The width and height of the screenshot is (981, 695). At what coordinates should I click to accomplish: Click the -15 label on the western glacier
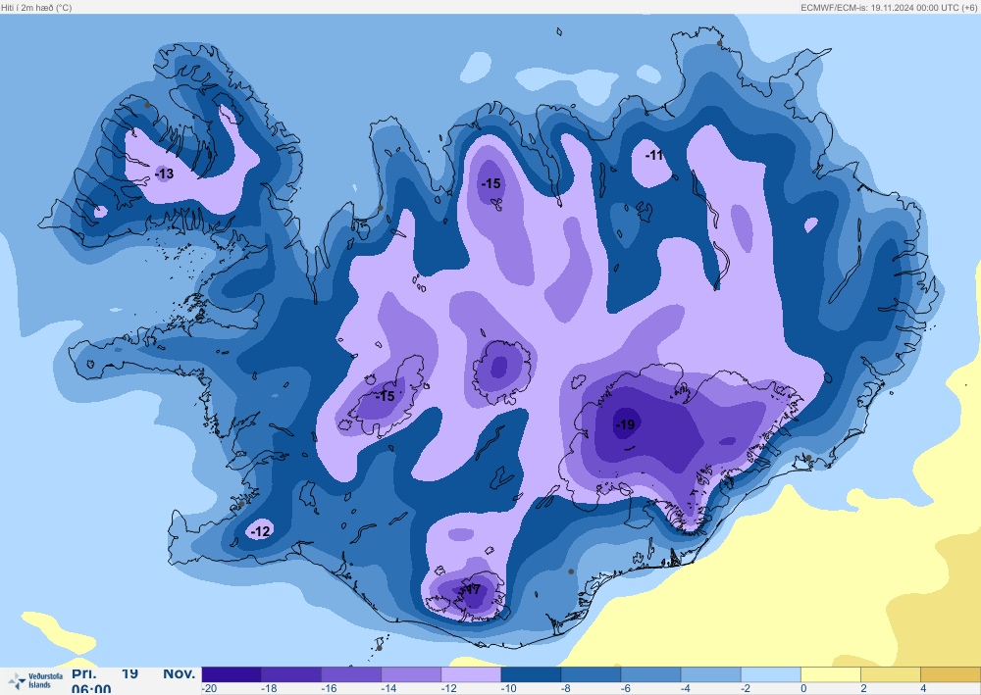click(385, 396)
